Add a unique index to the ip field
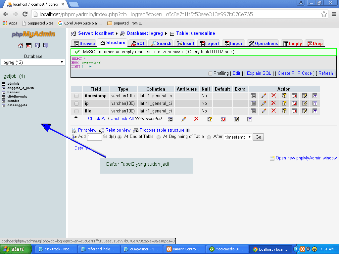 294,103
